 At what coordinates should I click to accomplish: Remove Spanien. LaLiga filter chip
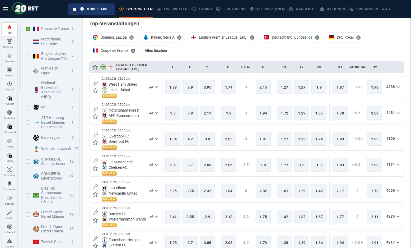point(132,38)
